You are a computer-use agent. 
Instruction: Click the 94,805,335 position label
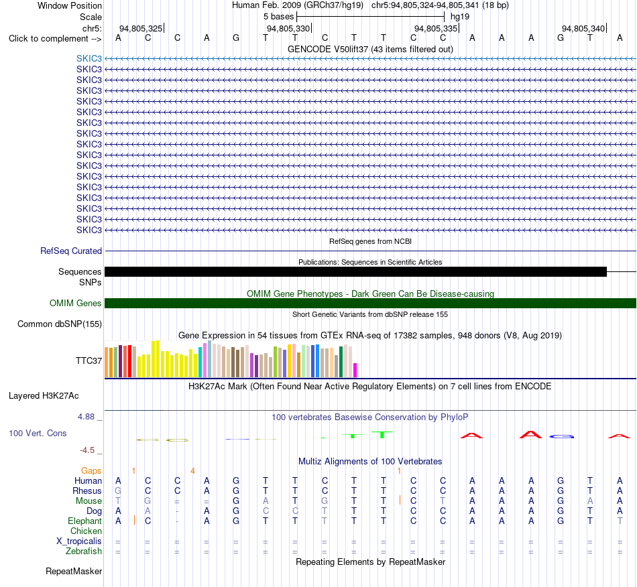coord(435,28)
